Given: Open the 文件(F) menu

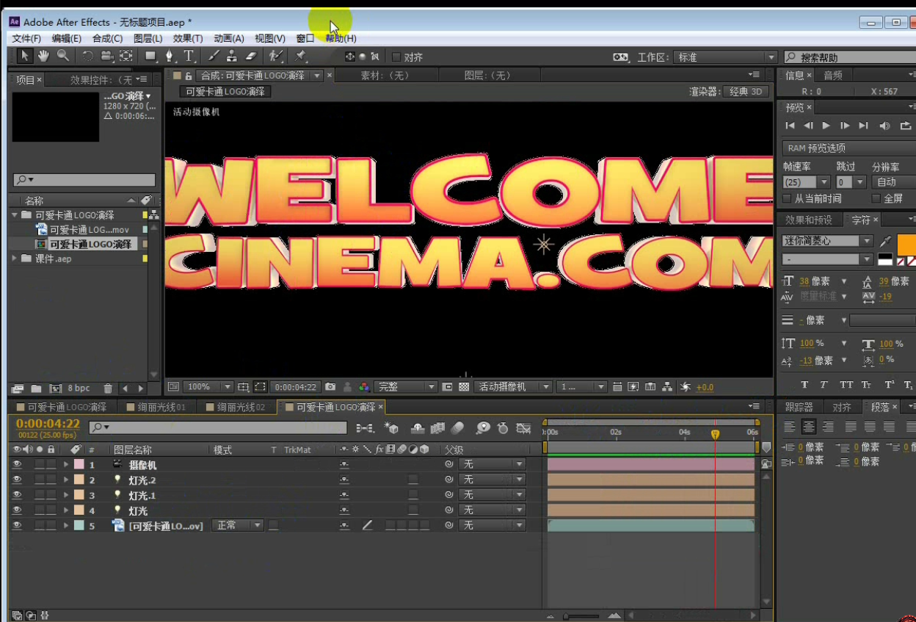Looking at the screenshot, I should (26, 38).
